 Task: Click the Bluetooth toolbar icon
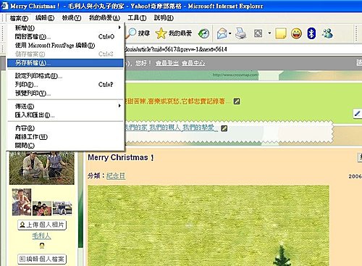pos(311,33)
